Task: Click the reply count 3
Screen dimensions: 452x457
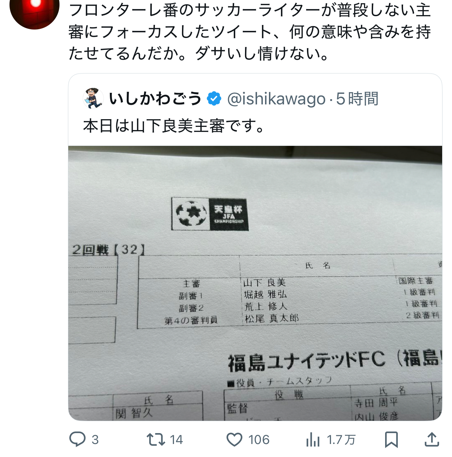Action: click(95, 440)
